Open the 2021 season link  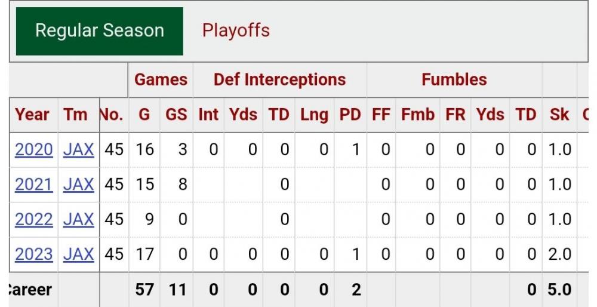pos(34,185)
